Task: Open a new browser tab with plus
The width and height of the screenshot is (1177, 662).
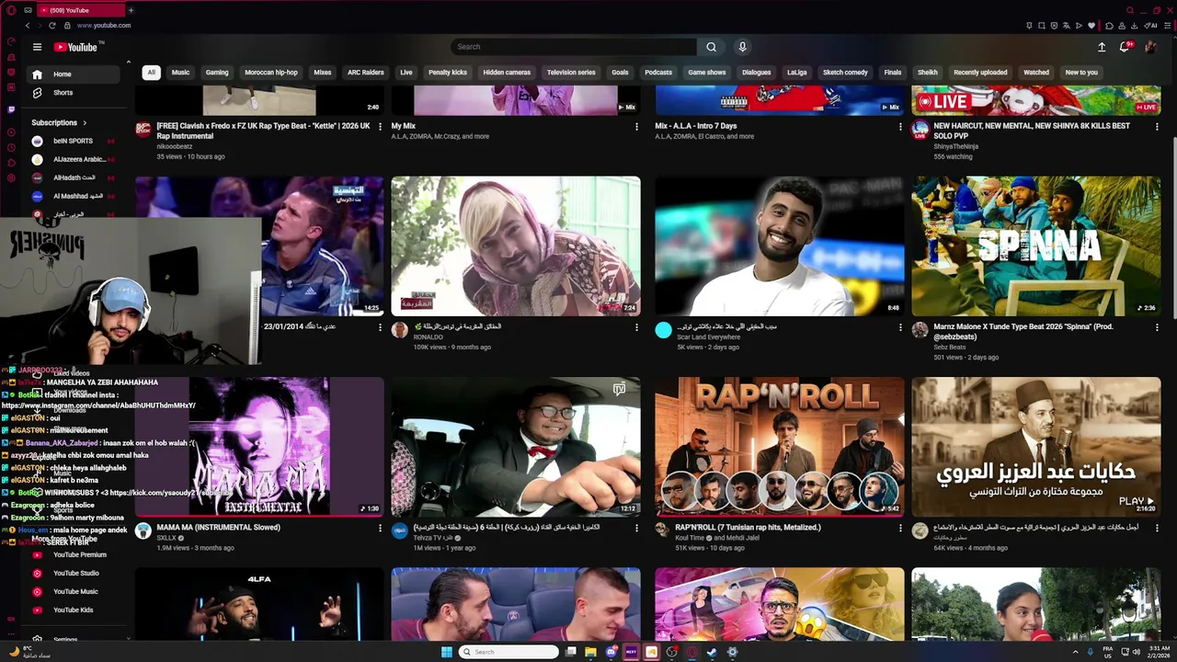Action: click(131, 10)
